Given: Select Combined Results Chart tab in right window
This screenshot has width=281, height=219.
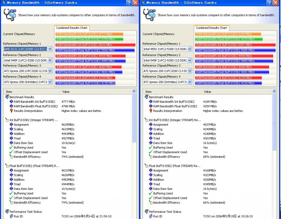Looking at the screenshot, I should pyautogui.click(x=211, y=28).
